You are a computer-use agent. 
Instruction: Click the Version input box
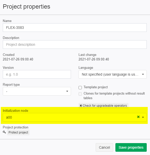click(37, 74)
